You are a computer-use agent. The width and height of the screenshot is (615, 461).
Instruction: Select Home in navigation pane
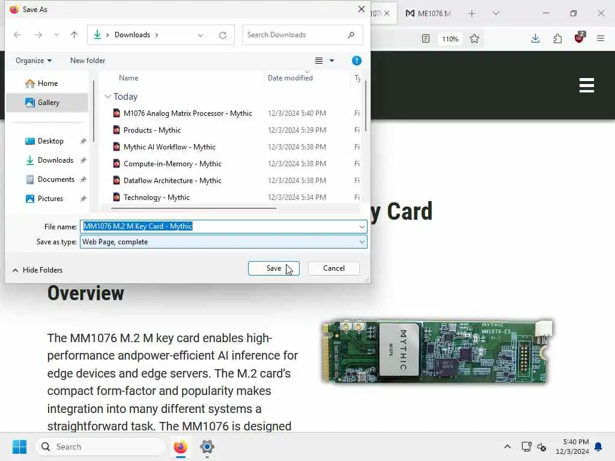(x=47, y=83)
